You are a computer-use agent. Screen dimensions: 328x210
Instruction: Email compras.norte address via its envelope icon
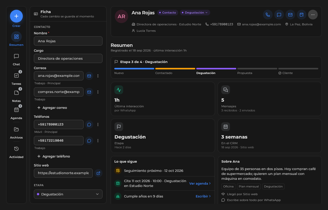coord(89,92)
